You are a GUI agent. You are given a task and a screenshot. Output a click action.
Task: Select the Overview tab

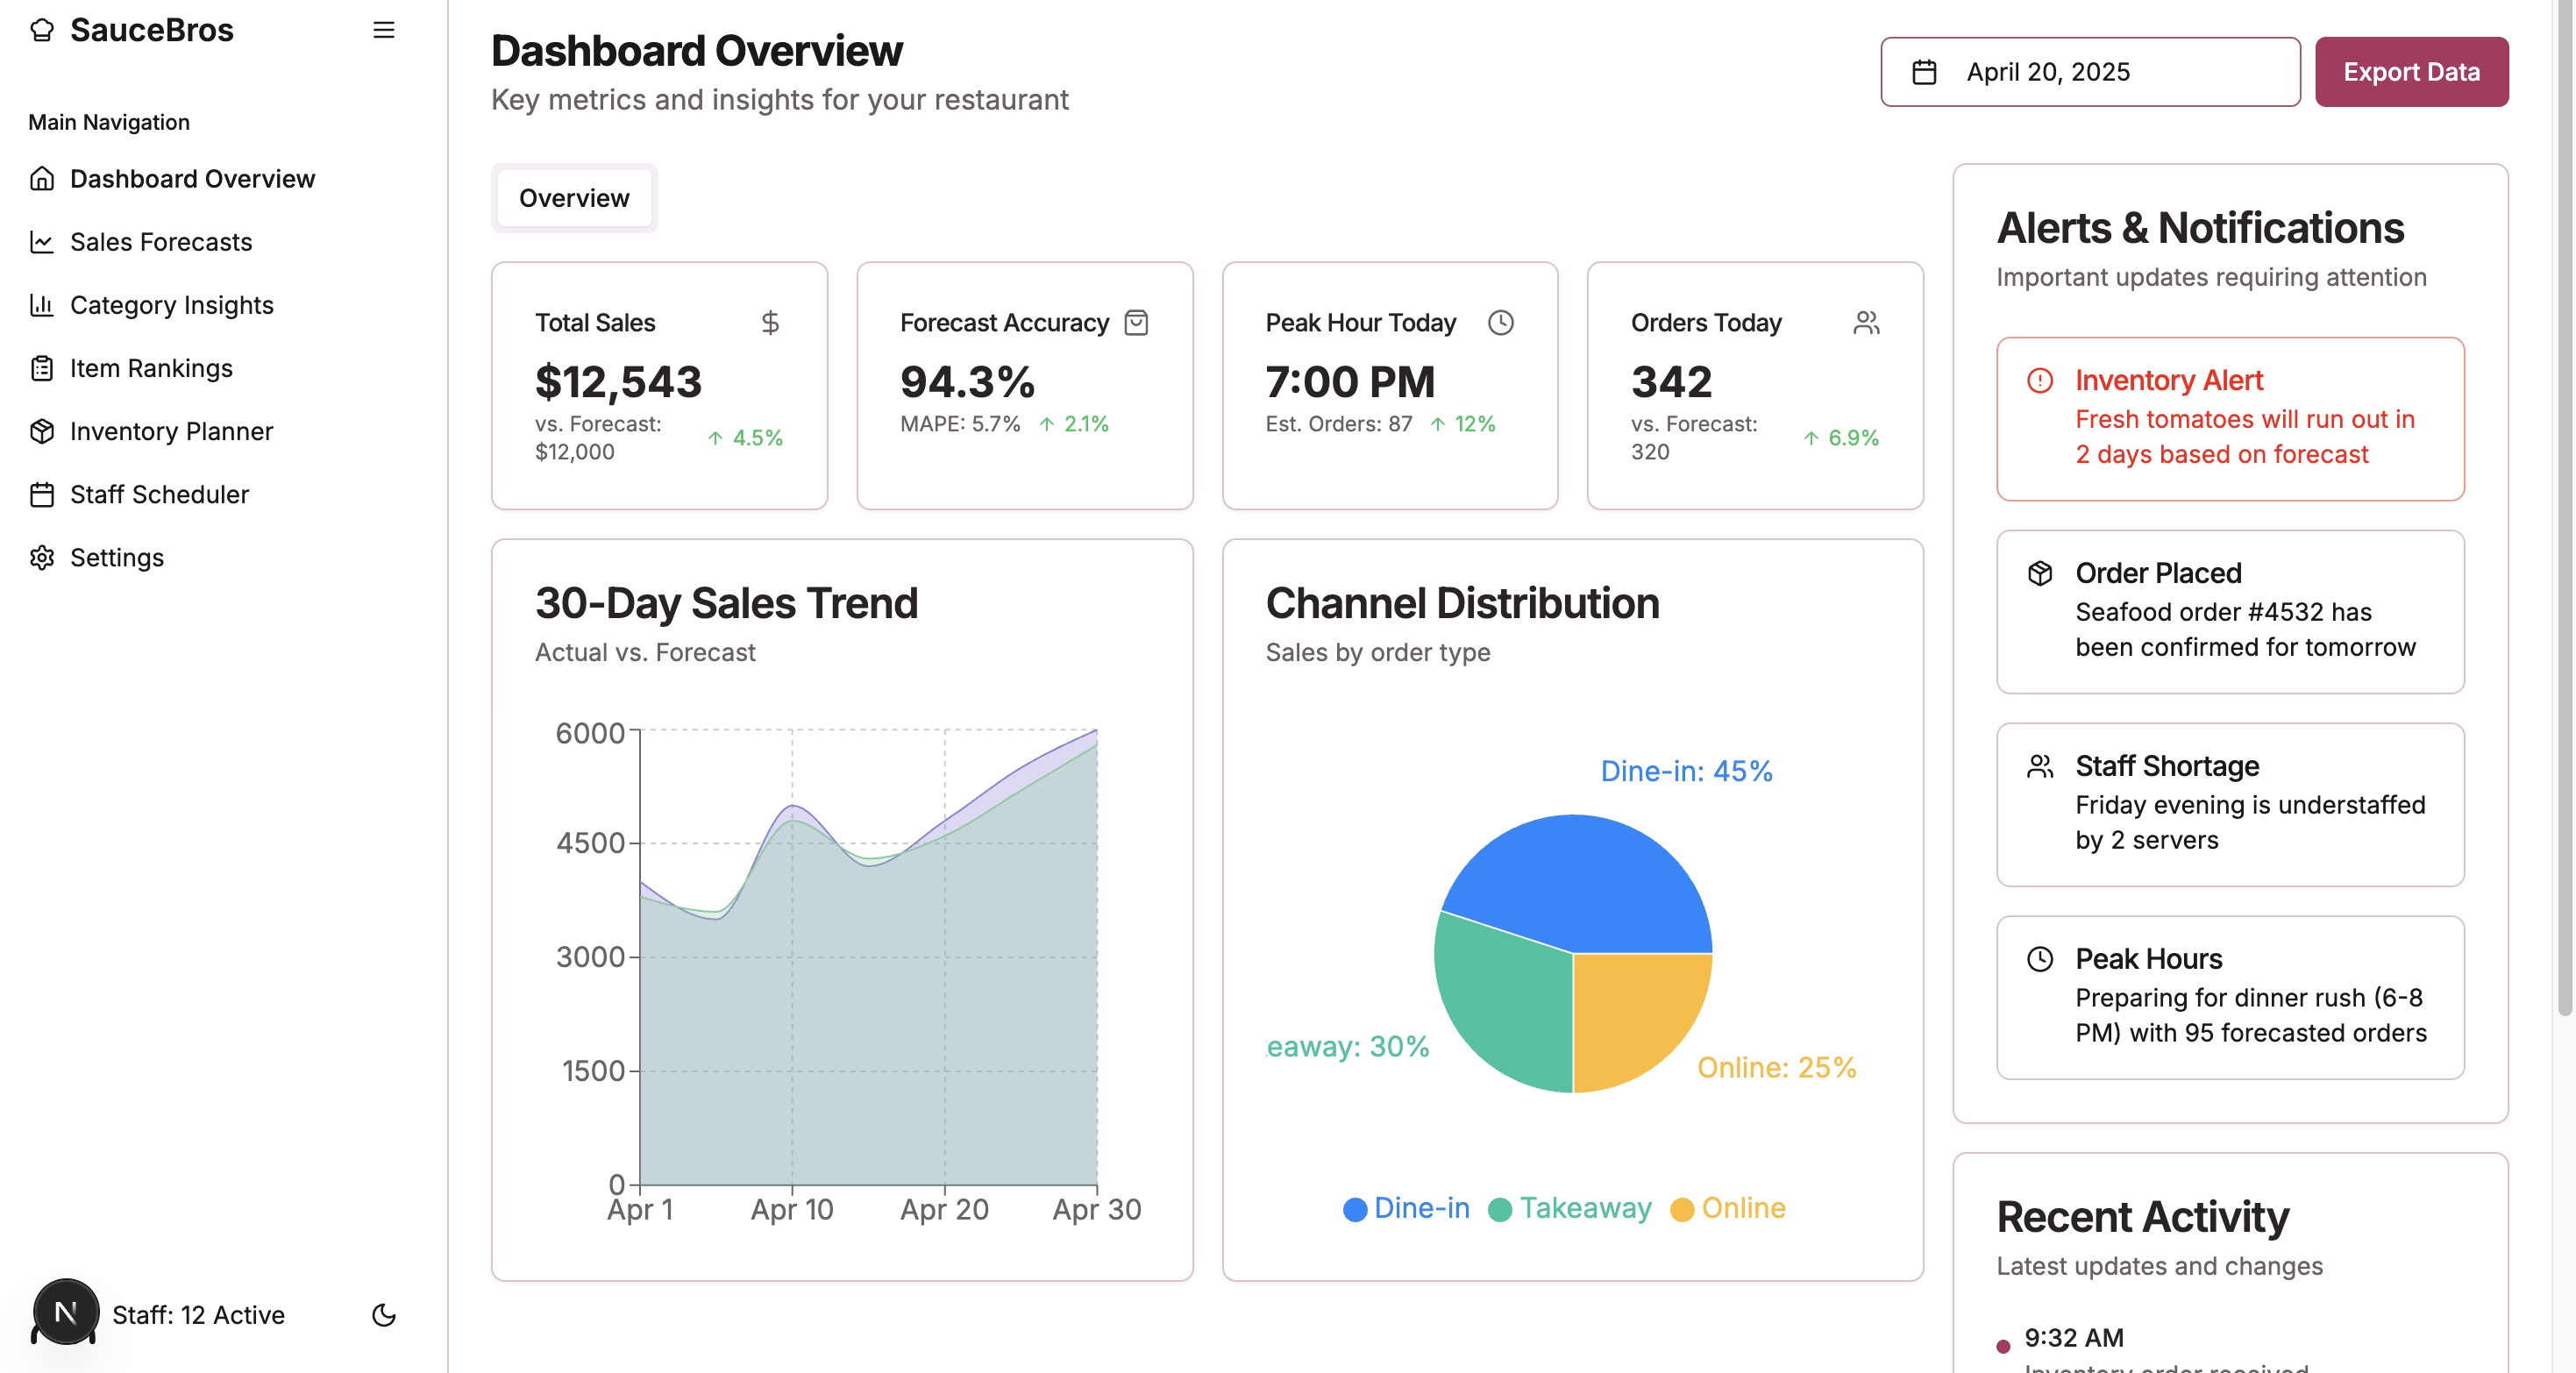point(574,198)
